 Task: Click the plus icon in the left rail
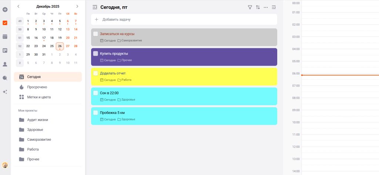click(x=5, y=9)
